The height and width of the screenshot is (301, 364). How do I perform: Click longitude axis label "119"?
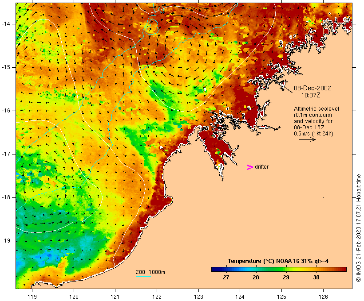tap(32, 297)
